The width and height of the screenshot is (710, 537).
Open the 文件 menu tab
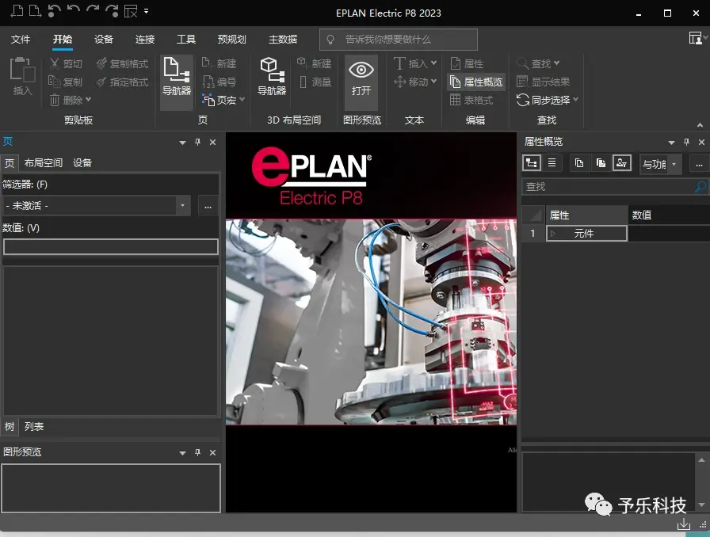[x=21, y=40]
